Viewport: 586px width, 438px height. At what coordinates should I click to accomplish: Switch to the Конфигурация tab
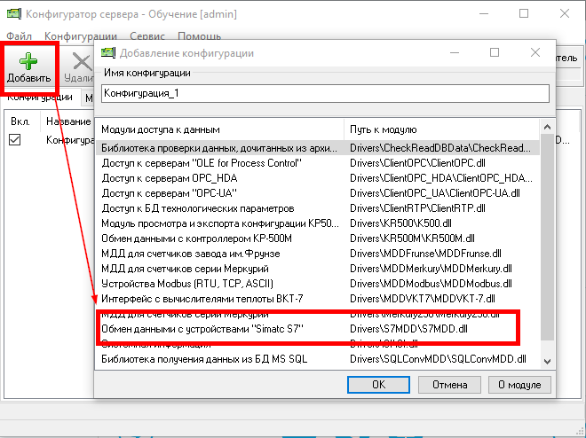(x=39, y=97)
